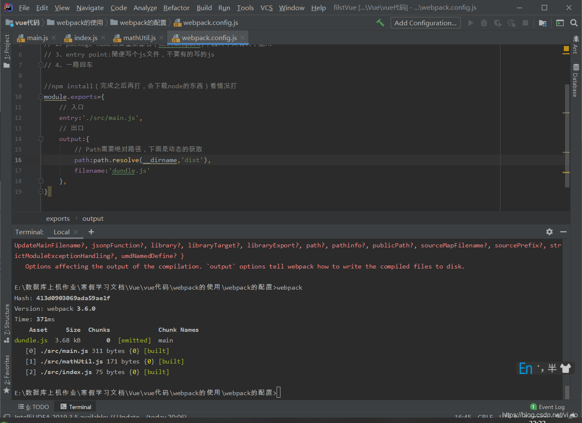Click the terminal icon in the main toolbar
Viewport: 582px width, 423px height.
click(560, 23)
